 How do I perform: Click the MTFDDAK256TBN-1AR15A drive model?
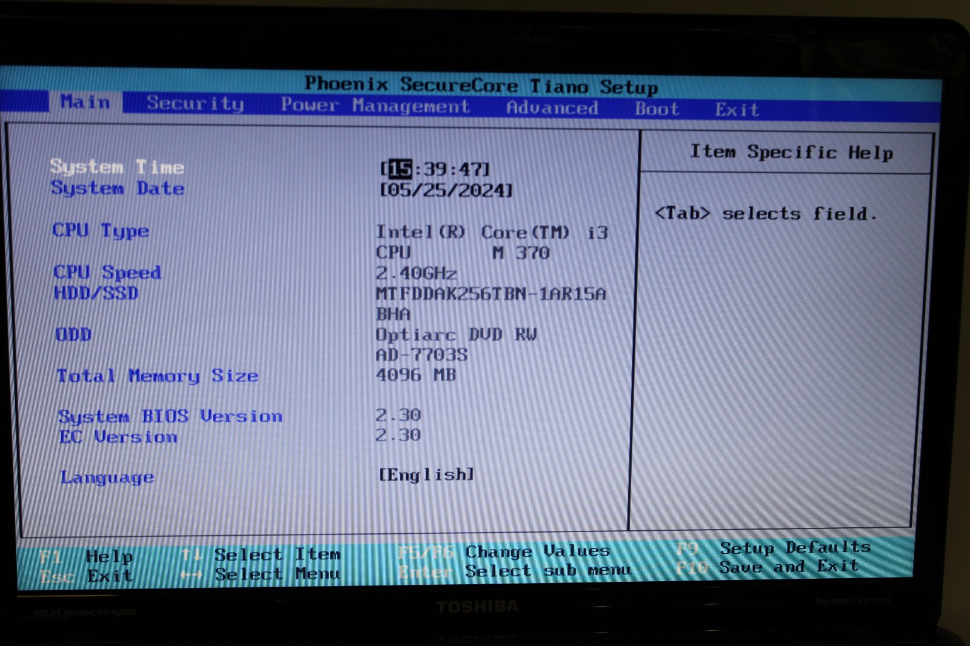click(490, 294)
